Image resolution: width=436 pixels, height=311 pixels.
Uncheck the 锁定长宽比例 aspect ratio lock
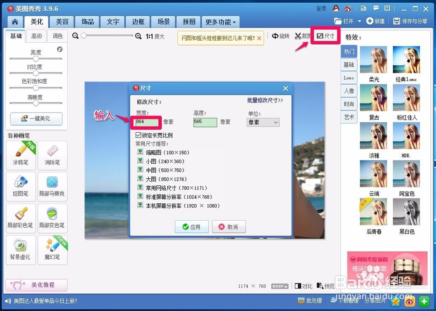pos(138,134)
